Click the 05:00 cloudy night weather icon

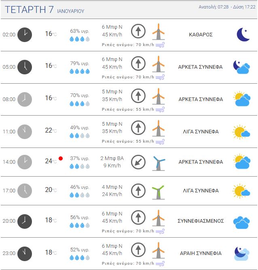[241, 67]
